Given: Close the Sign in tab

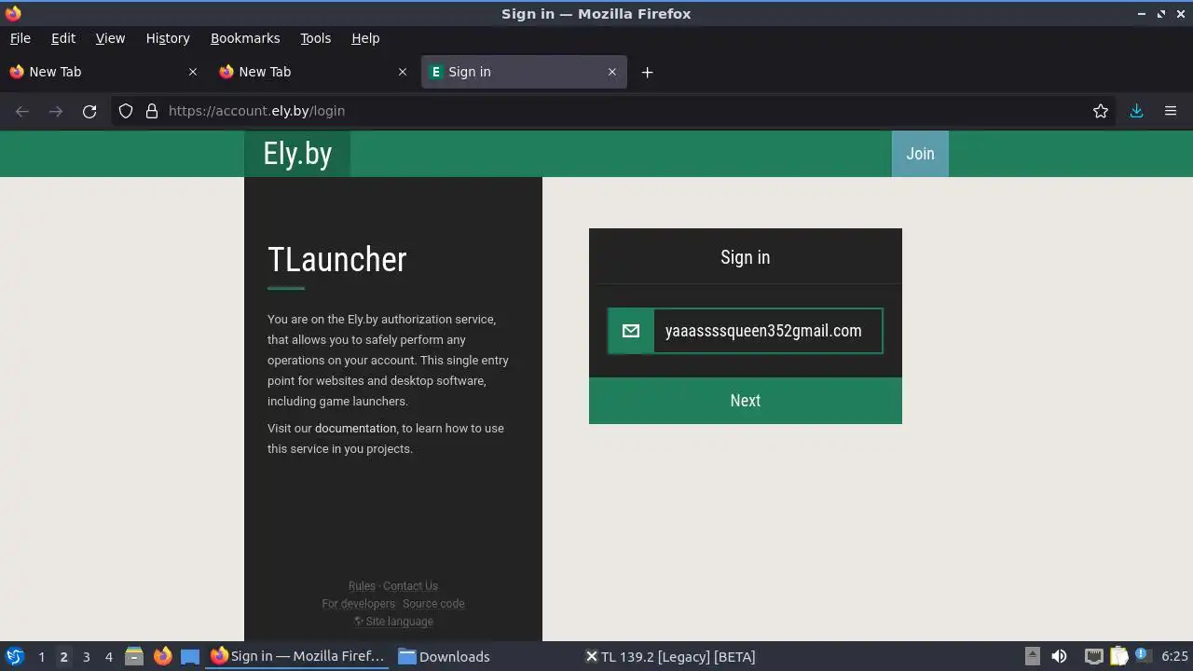Looking at the screenshot, I should pyautogui.click(x=612, y=72).
